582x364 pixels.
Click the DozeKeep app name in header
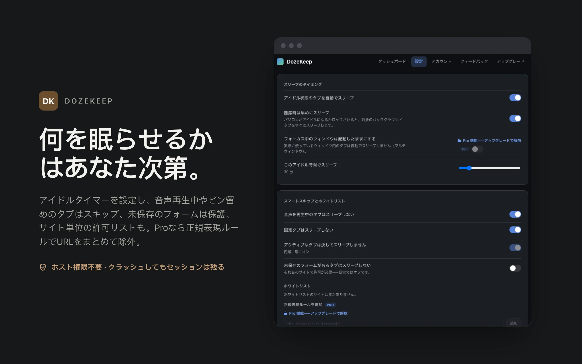299,62
